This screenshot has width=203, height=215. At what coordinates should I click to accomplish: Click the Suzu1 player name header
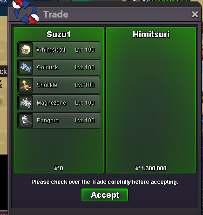[x=59, y=34]
